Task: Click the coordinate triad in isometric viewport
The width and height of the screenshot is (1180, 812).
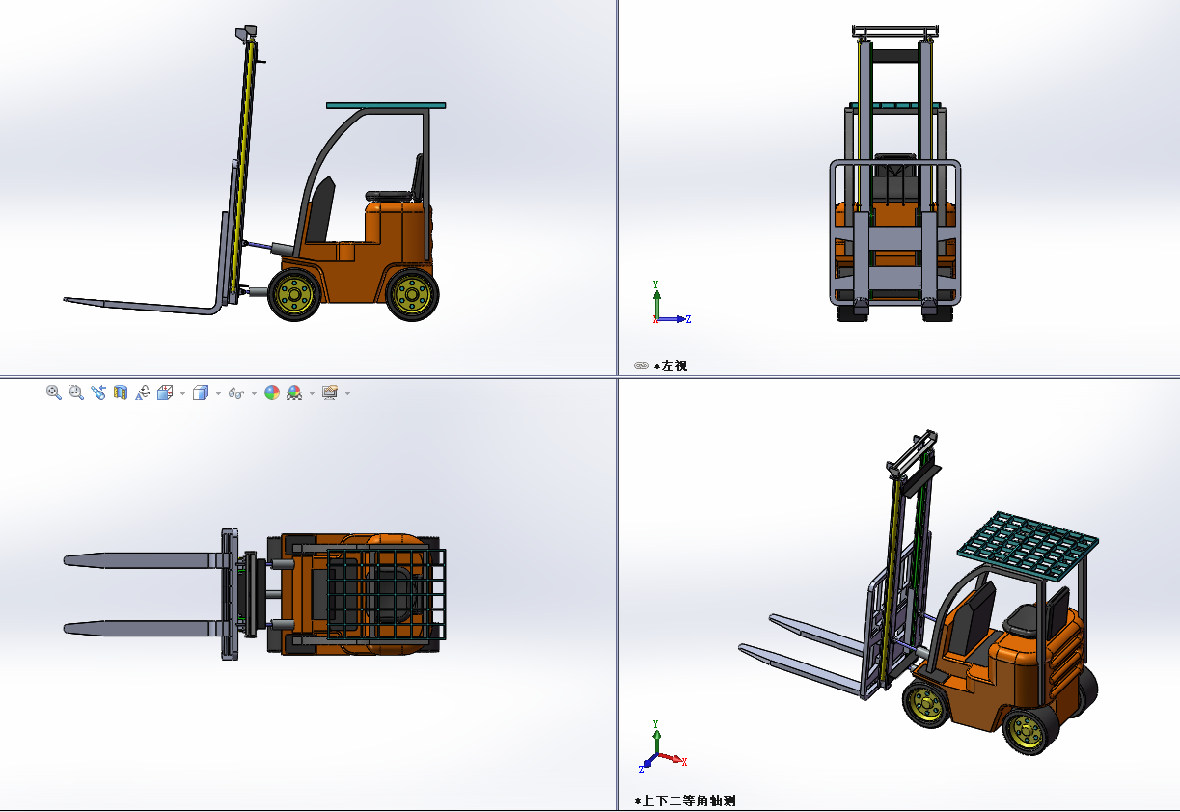Action: pyautogui.click(x=661, y=747)
